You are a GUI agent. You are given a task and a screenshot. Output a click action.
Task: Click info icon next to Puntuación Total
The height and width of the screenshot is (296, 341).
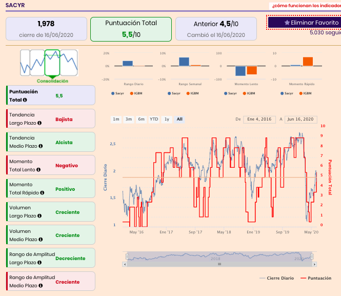tap(25, 100)
